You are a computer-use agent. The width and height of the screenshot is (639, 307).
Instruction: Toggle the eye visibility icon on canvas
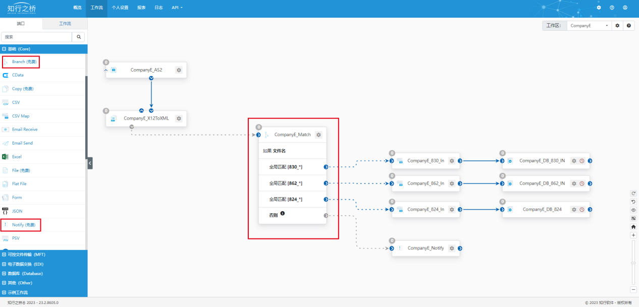tap(633, 210)
